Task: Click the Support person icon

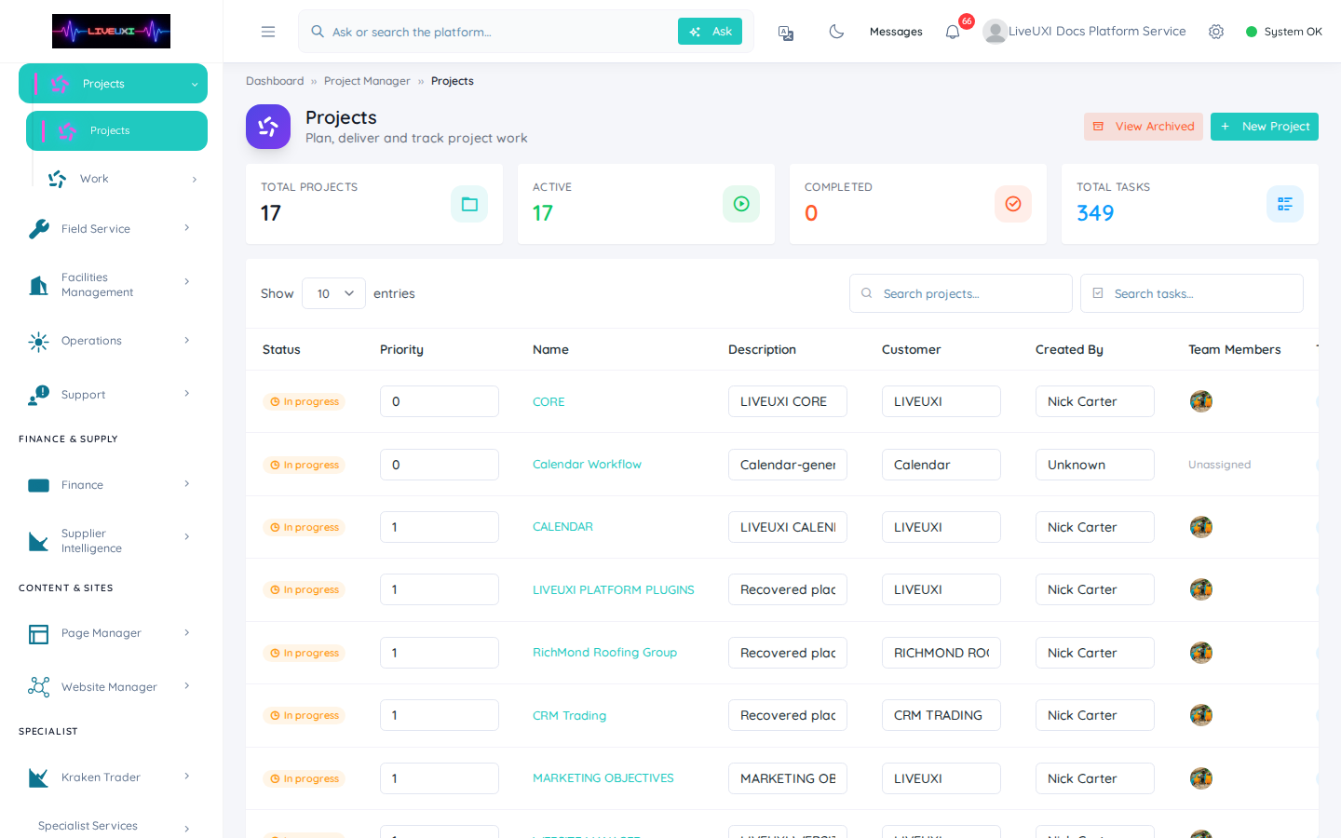Action: coord(39,396)
